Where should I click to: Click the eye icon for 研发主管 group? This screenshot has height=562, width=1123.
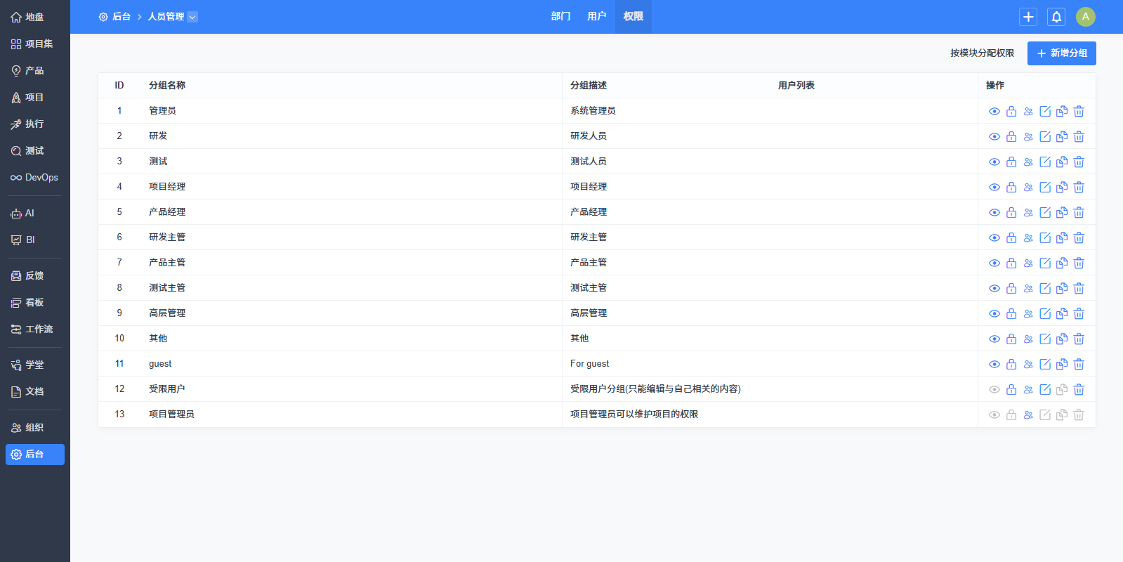994,237
